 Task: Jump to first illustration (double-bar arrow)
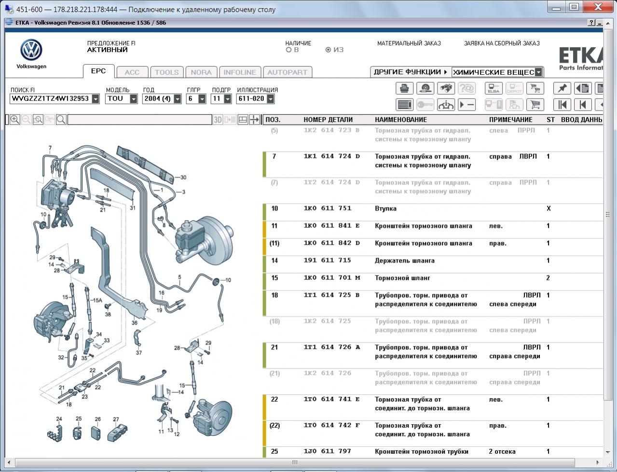(x=562, y=105)
